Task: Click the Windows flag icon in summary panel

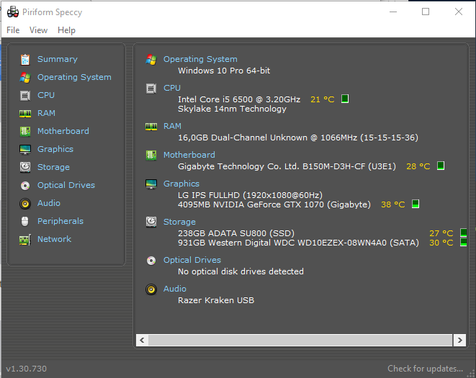Action: tap(151, 60)
